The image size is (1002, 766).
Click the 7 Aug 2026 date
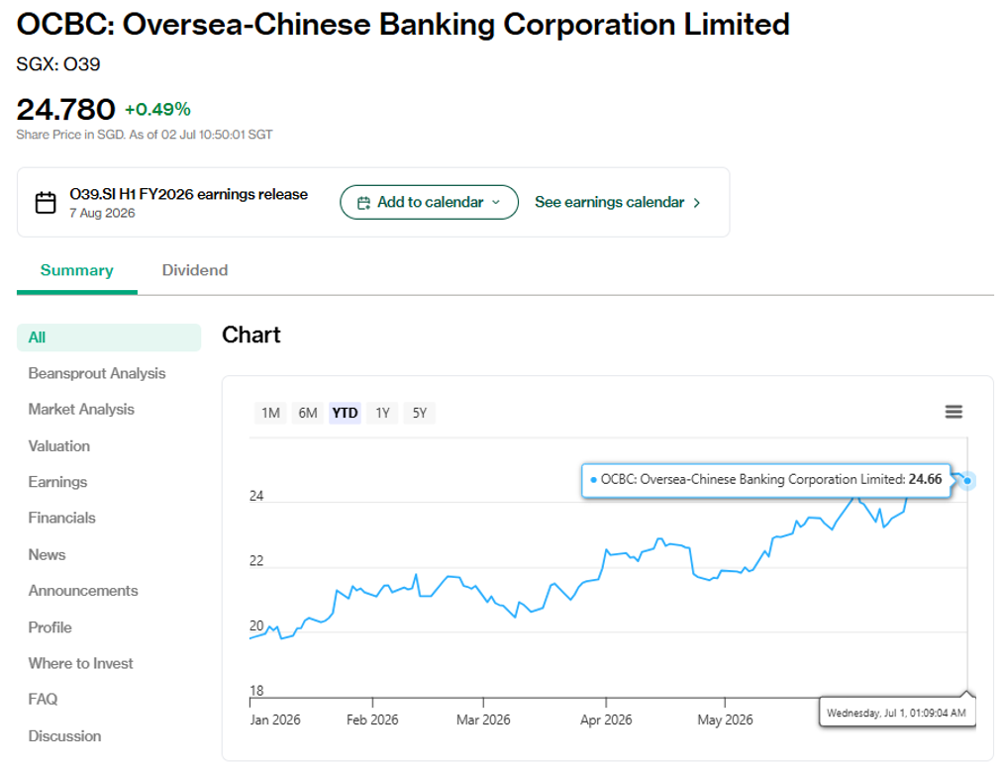[x=102, y=213]
